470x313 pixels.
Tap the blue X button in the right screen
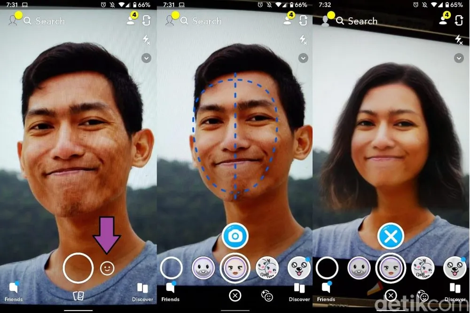pyautogui.click(x=391, y=236)
